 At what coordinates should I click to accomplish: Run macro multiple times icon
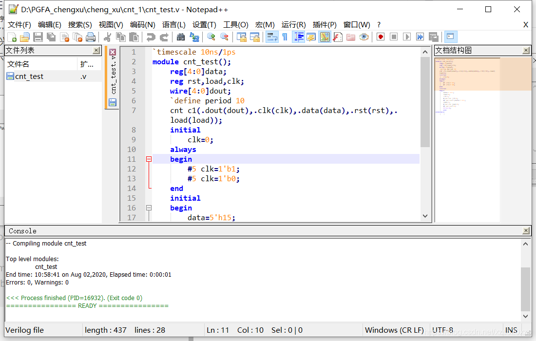point(420,37)
